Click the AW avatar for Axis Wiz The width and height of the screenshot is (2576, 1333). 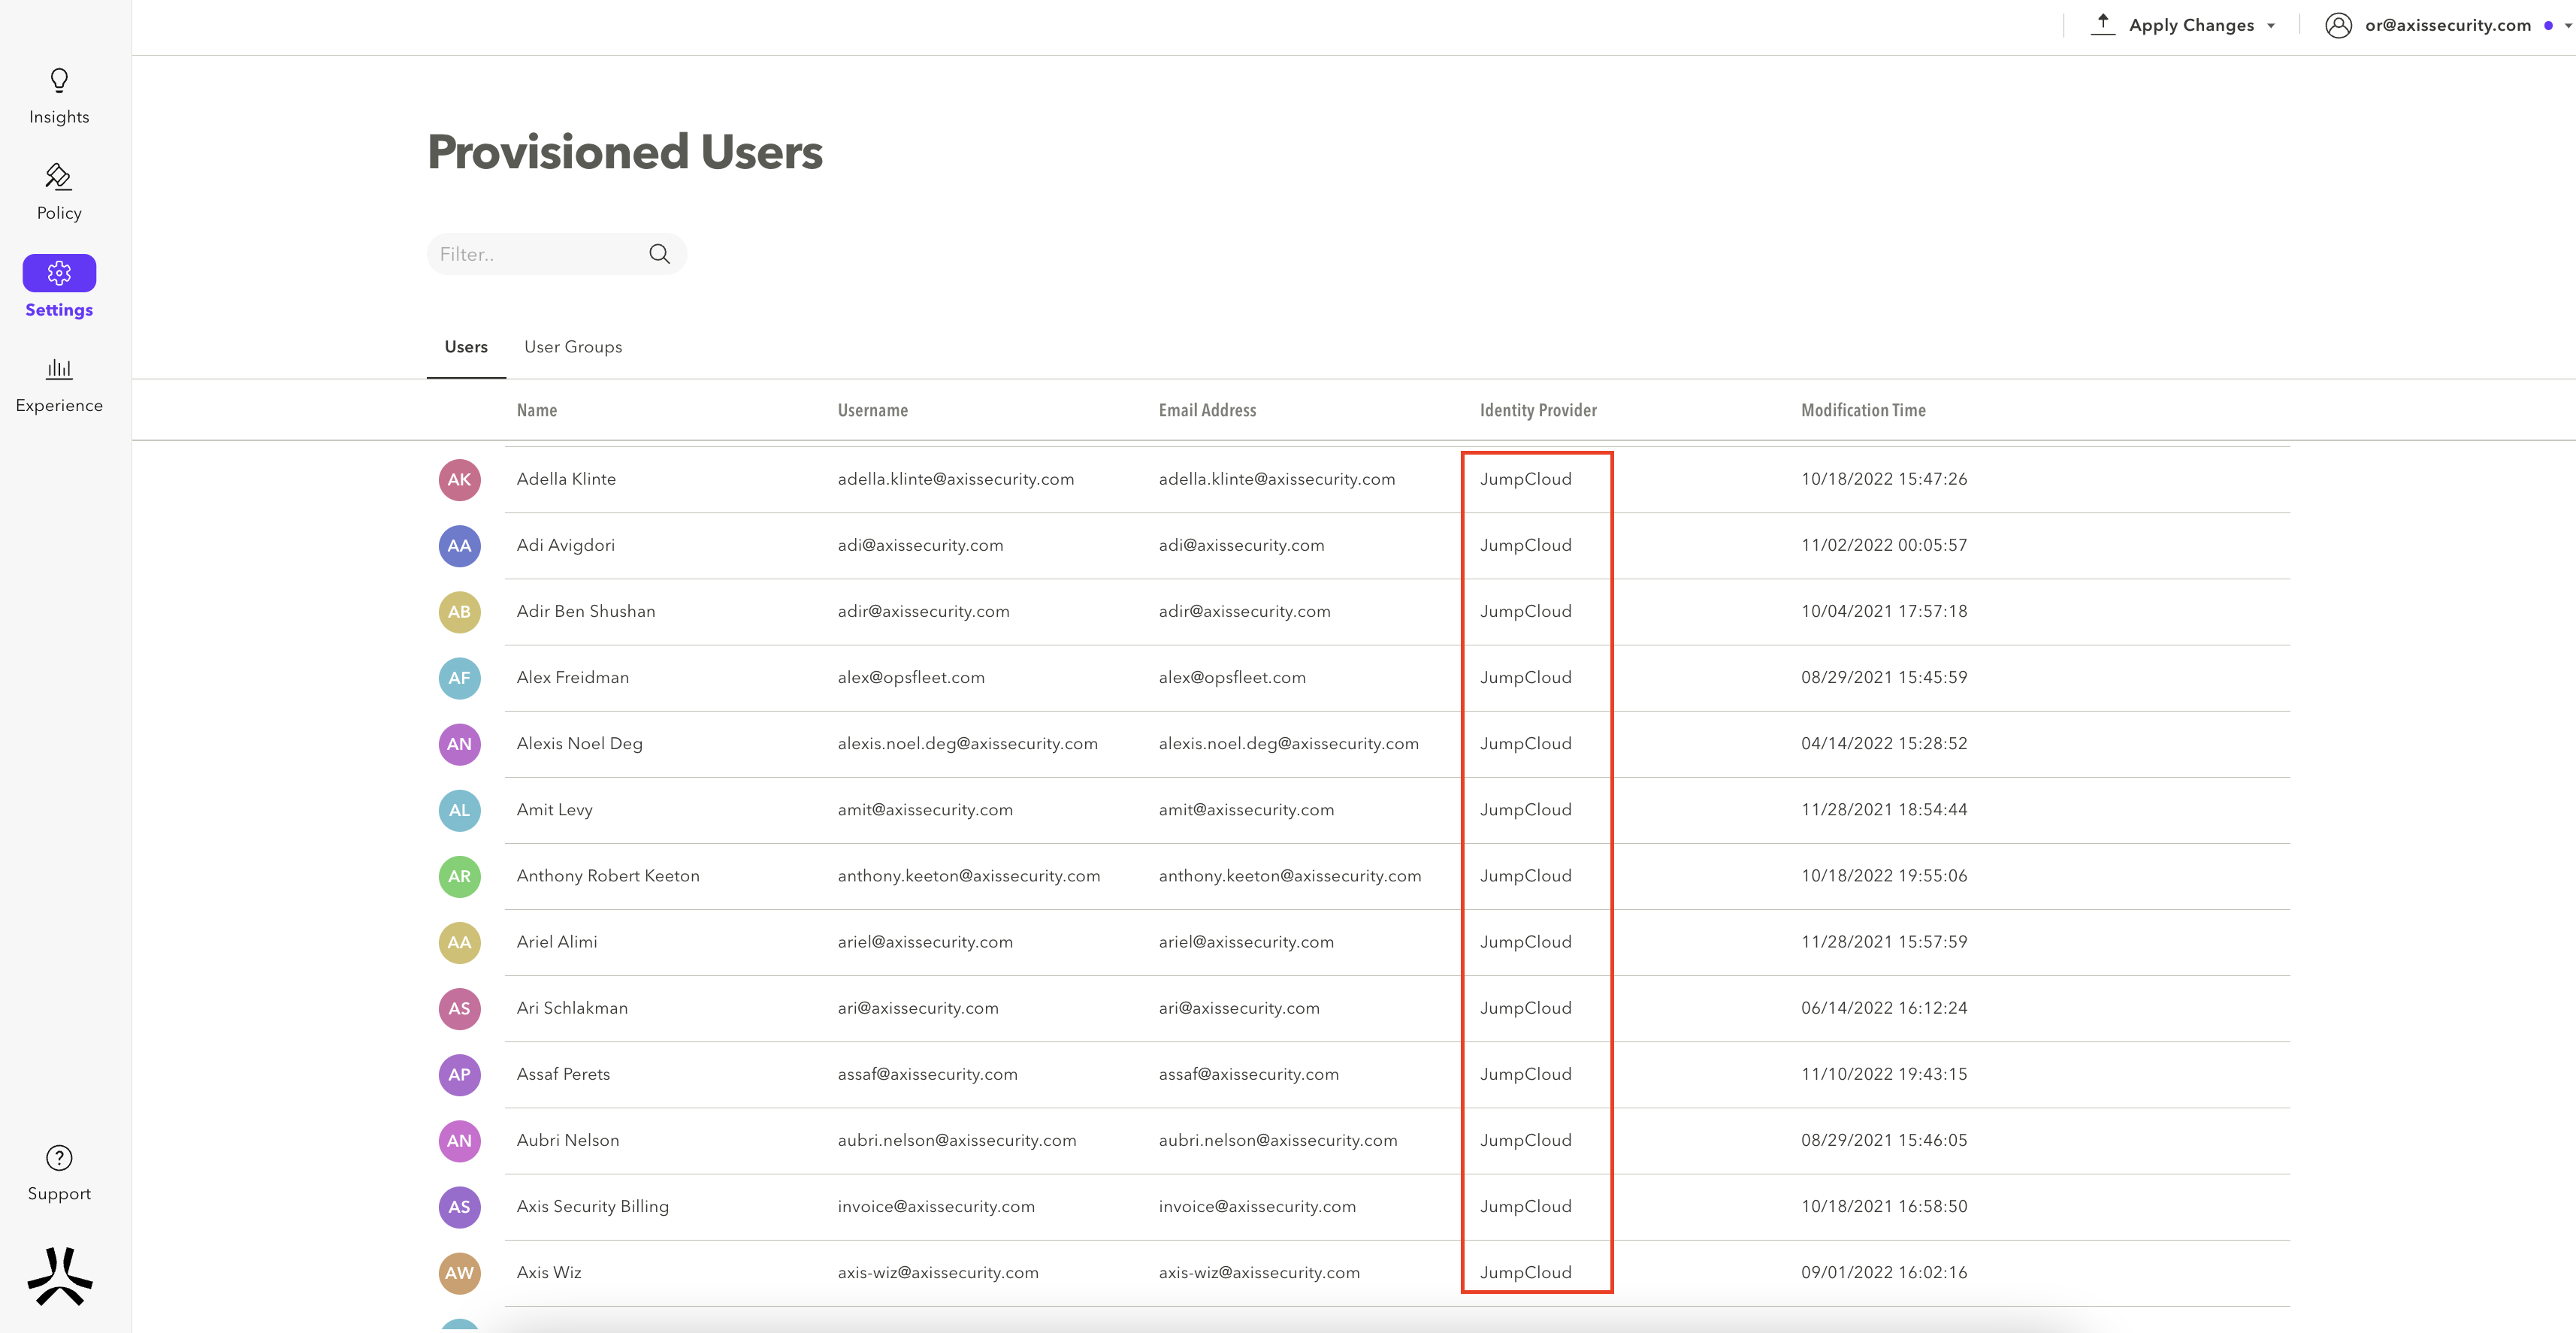pos(459,1273)
